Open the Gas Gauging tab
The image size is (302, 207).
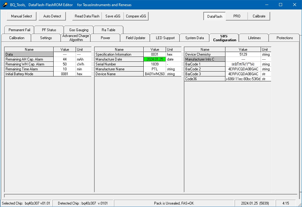coord(79,30)
